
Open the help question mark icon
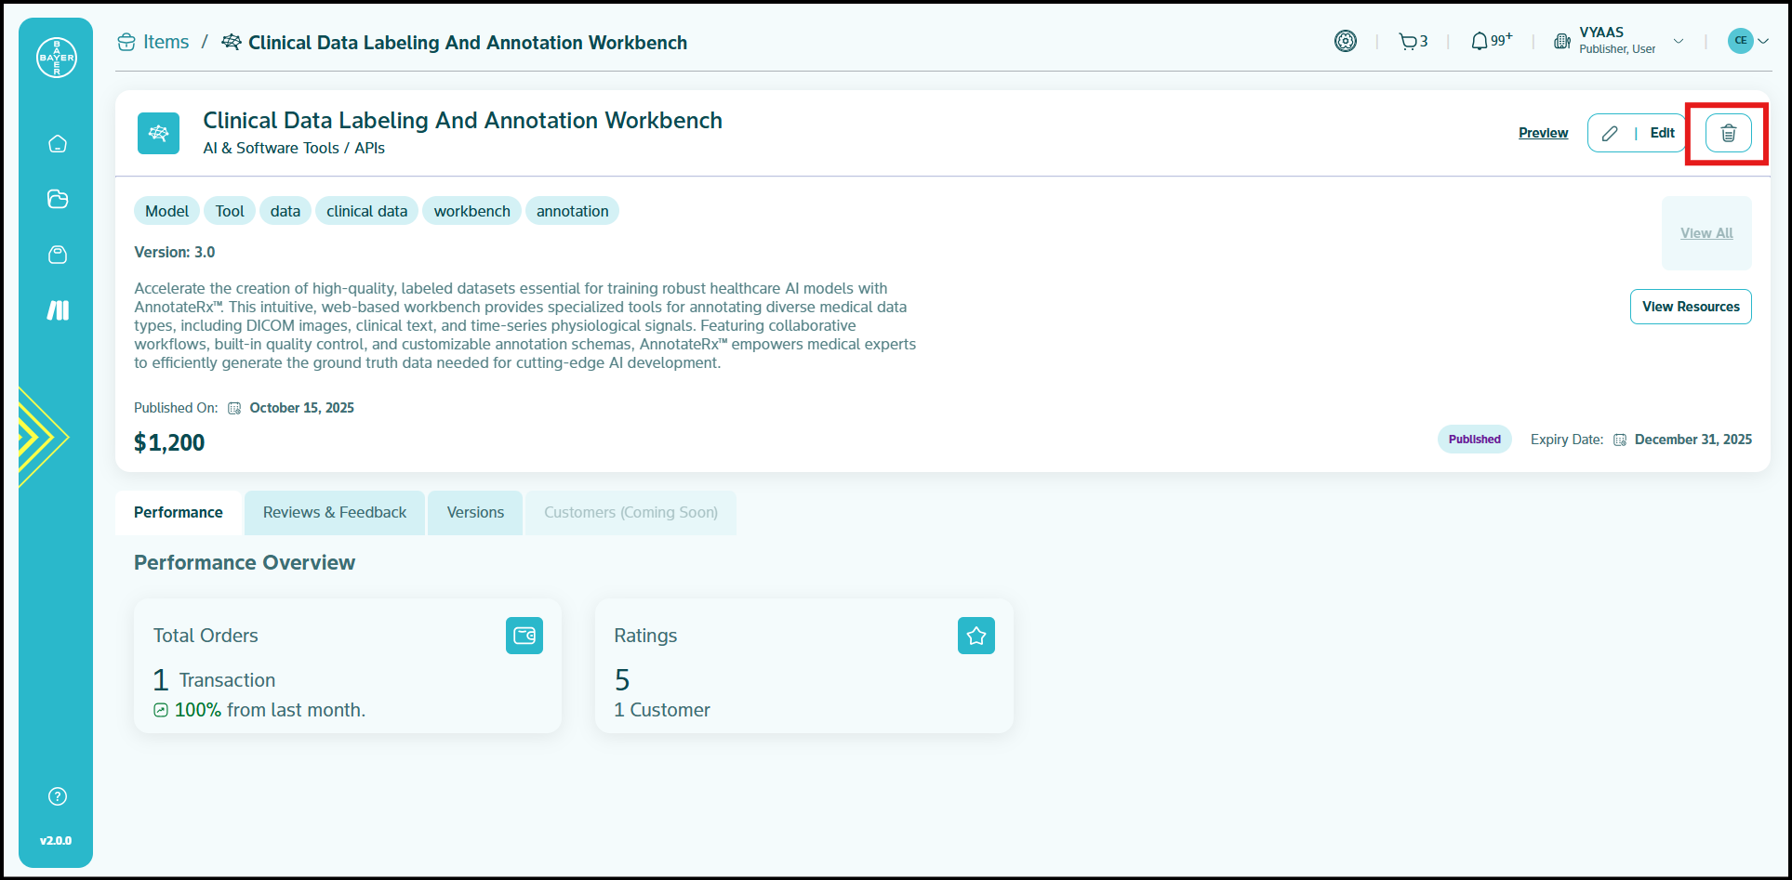click(x=58, y=796)
